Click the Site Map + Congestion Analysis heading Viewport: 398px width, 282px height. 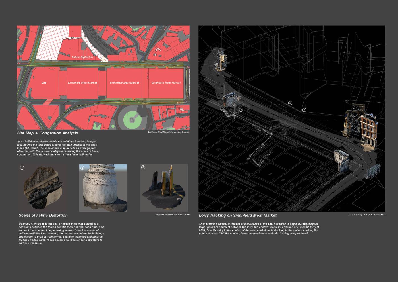click(x=47, y=133)
